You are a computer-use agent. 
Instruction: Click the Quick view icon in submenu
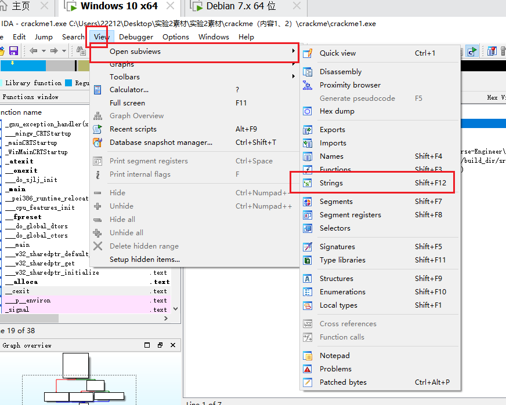point(308,53)
